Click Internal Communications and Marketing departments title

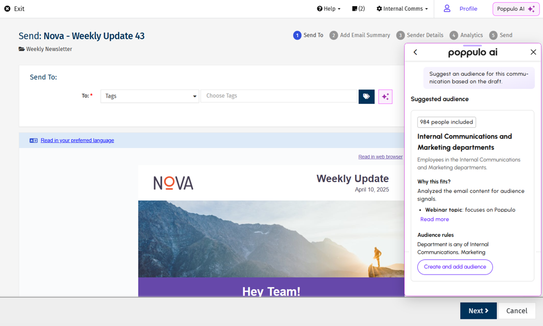(465, 142)
